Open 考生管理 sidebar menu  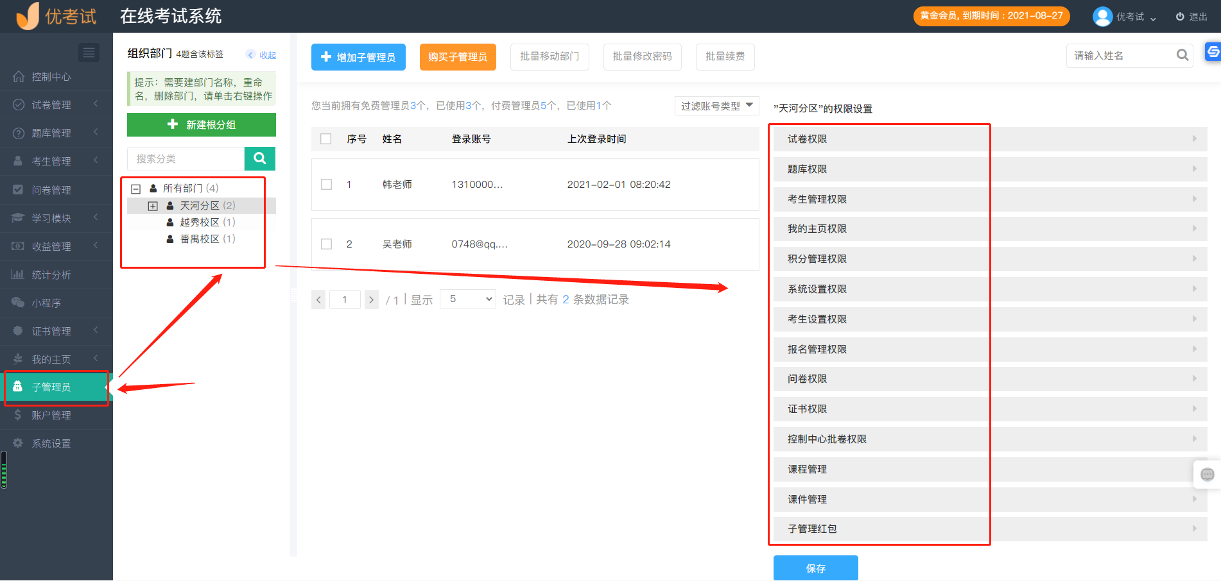point(56,162)
